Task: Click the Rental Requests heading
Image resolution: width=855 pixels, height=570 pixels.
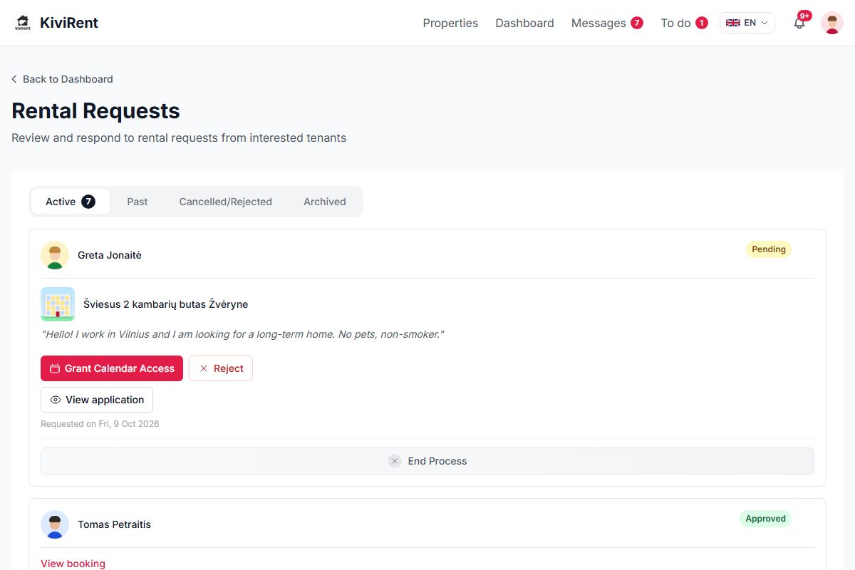Action: click(x=95, y=111)
